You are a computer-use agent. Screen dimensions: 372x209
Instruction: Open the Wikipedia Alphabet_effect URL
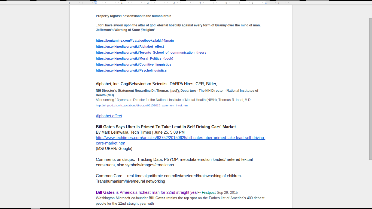[130, 47]
